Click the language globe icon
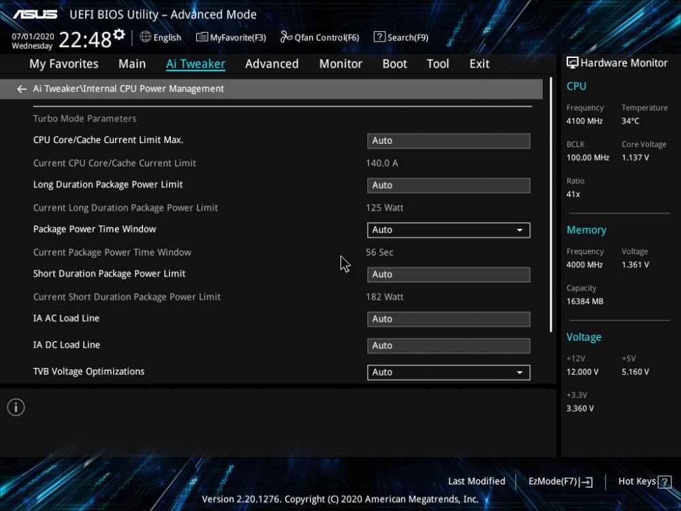 coord(146,37)
